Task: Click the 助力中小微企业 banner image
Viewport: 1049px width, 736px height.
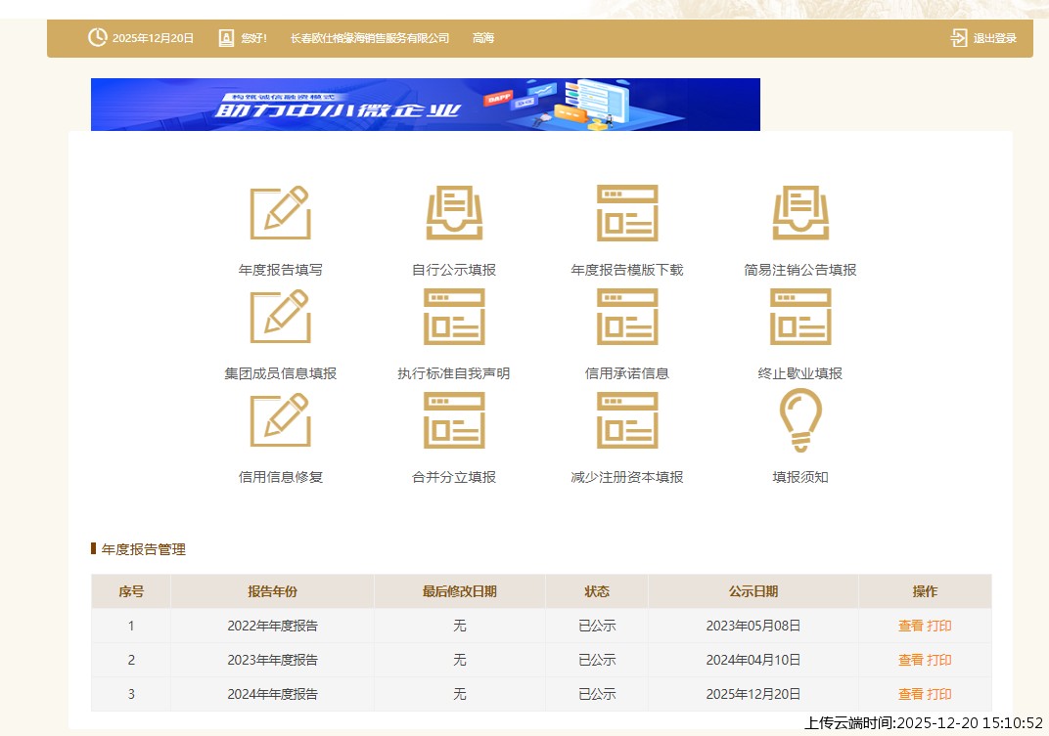Action: point(425,105)
